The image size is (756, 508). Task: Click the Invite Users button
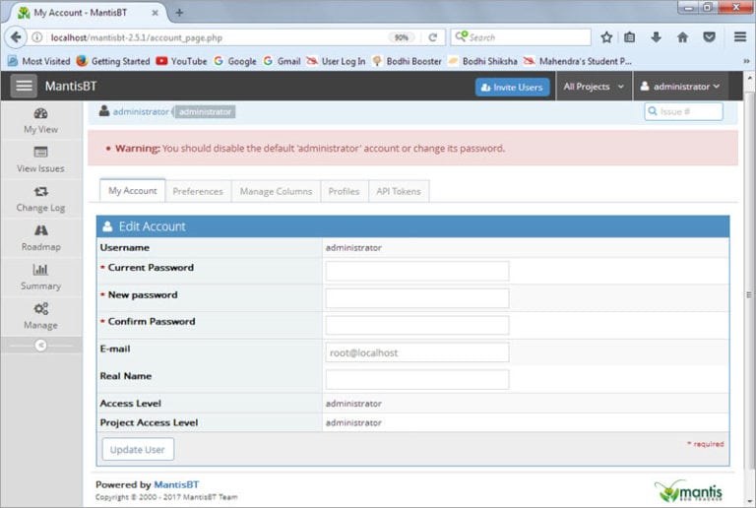pos(512,87)
